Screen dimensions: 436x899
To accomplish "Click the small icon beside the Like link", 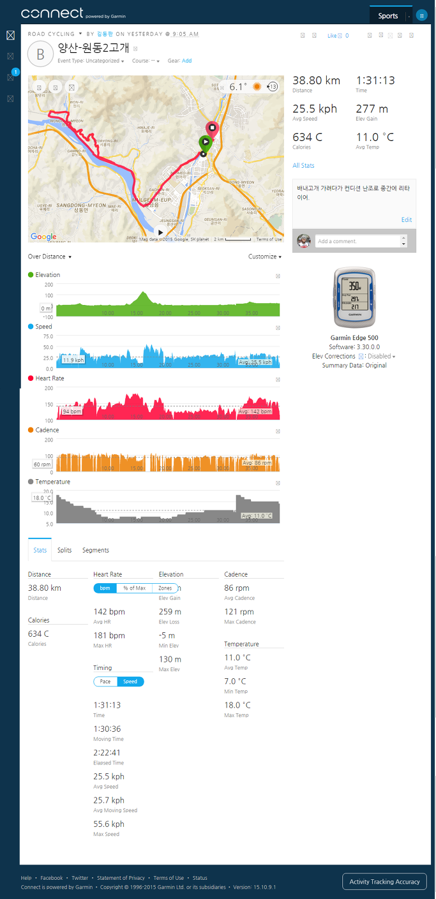I will coord(340,36).
